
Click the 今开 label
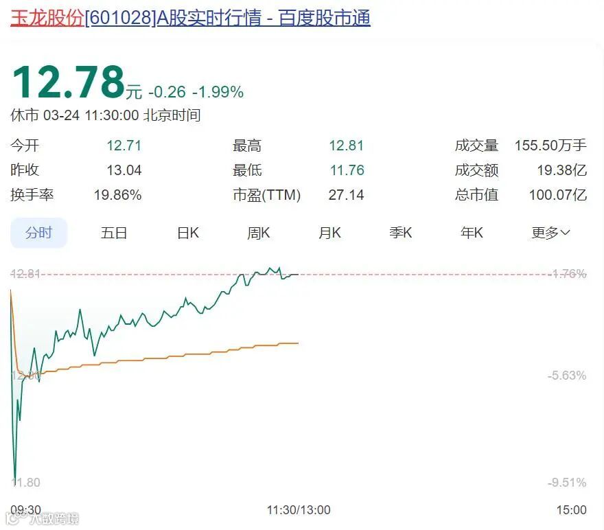pos(25,146)
